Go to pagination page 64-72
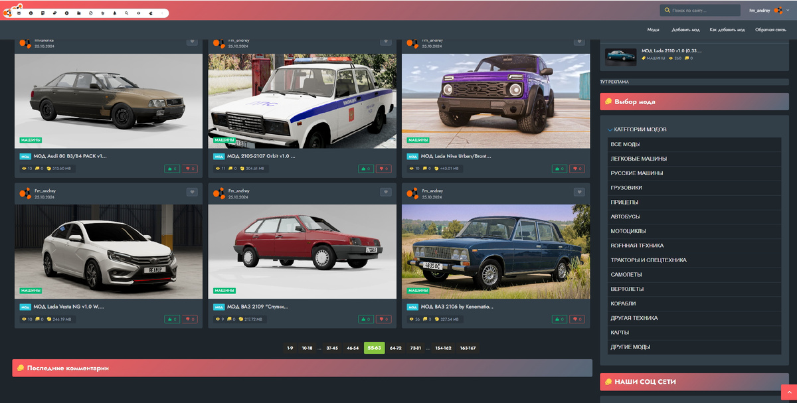The image size is (797, 403). pyautogui.click(x=395, y=348)
